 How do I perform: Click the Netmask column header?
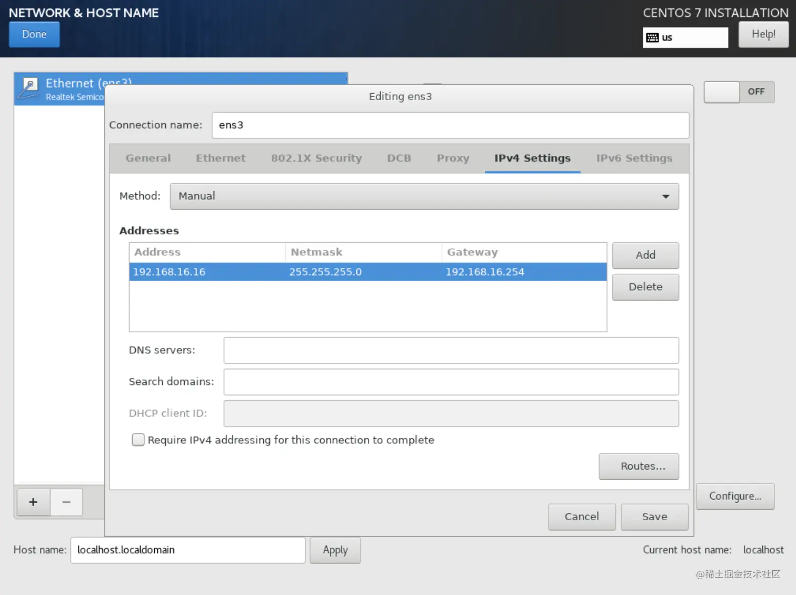[x=364, y=252]
